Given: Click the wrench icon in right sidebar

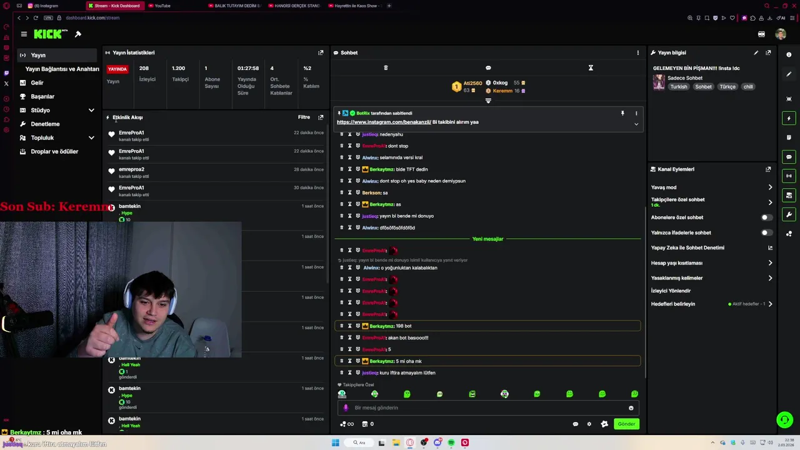Looking at the screenshot, I should (789, 214).
